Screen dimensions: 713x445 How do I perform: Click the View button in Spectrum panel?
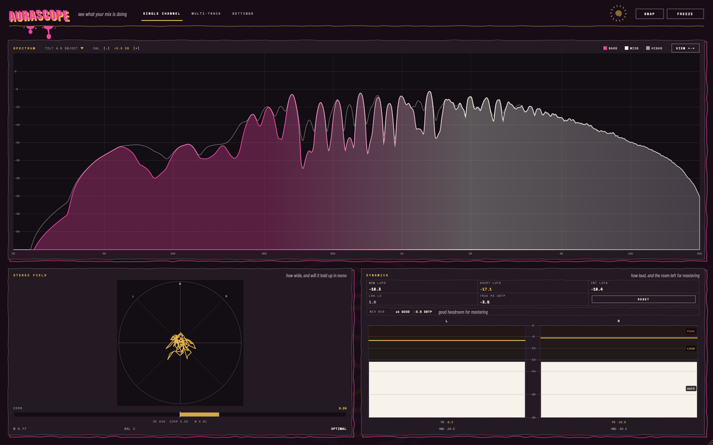pos(686,48)
